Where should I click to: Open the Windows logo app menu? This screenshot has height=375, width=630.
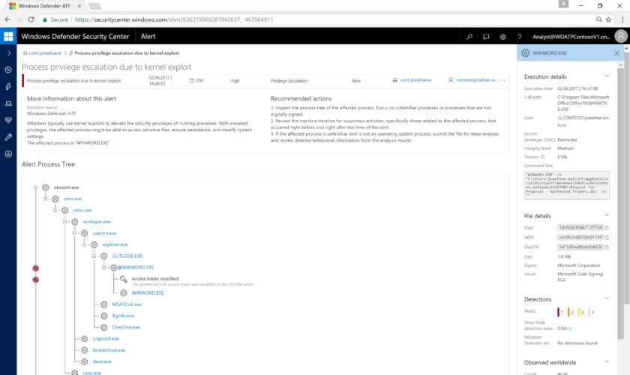coord(8,36)
